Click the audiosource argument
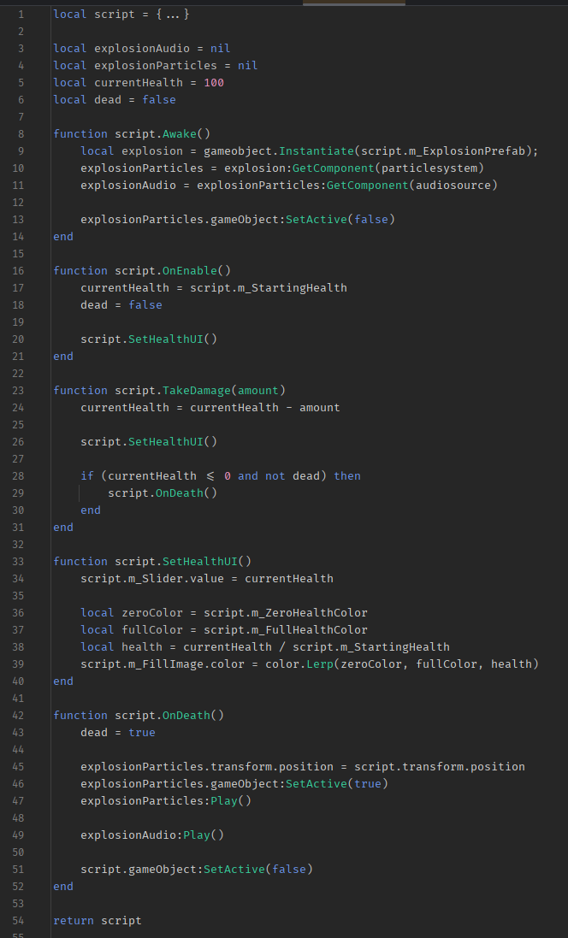The height and width of the screenshot is (938, 568). point(453,185)
